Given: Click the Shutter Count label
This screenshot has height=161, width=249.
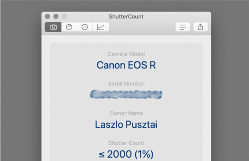Looking at the screenshot, I should [126, 143].
